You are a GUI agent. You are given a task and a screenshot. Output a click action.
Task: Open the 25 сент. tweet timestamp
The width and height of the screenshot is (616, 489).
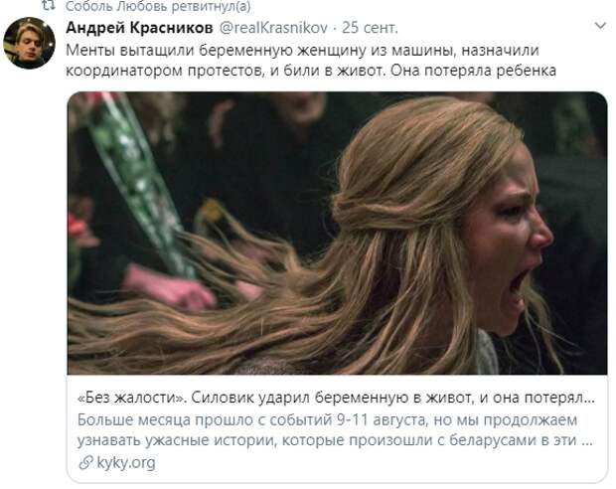point(370,28)
